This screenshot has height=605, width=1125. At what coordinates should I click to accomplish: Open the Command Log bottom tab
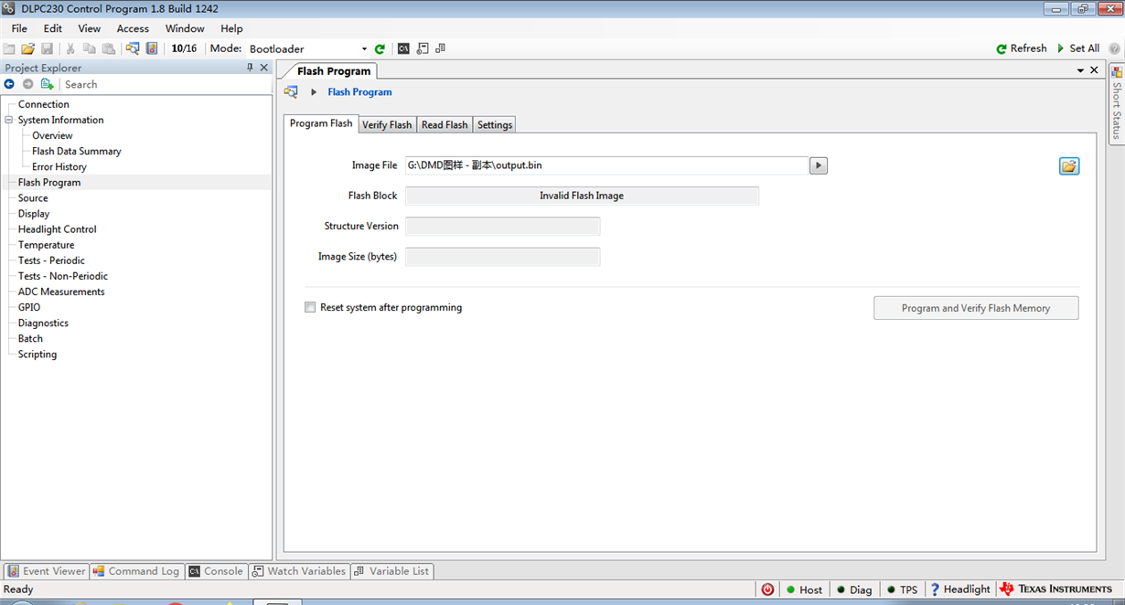click(x=135, y=571)
